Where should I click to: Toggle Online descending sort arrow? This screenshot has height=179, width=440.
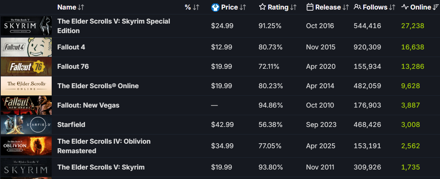tap(436, 7)
